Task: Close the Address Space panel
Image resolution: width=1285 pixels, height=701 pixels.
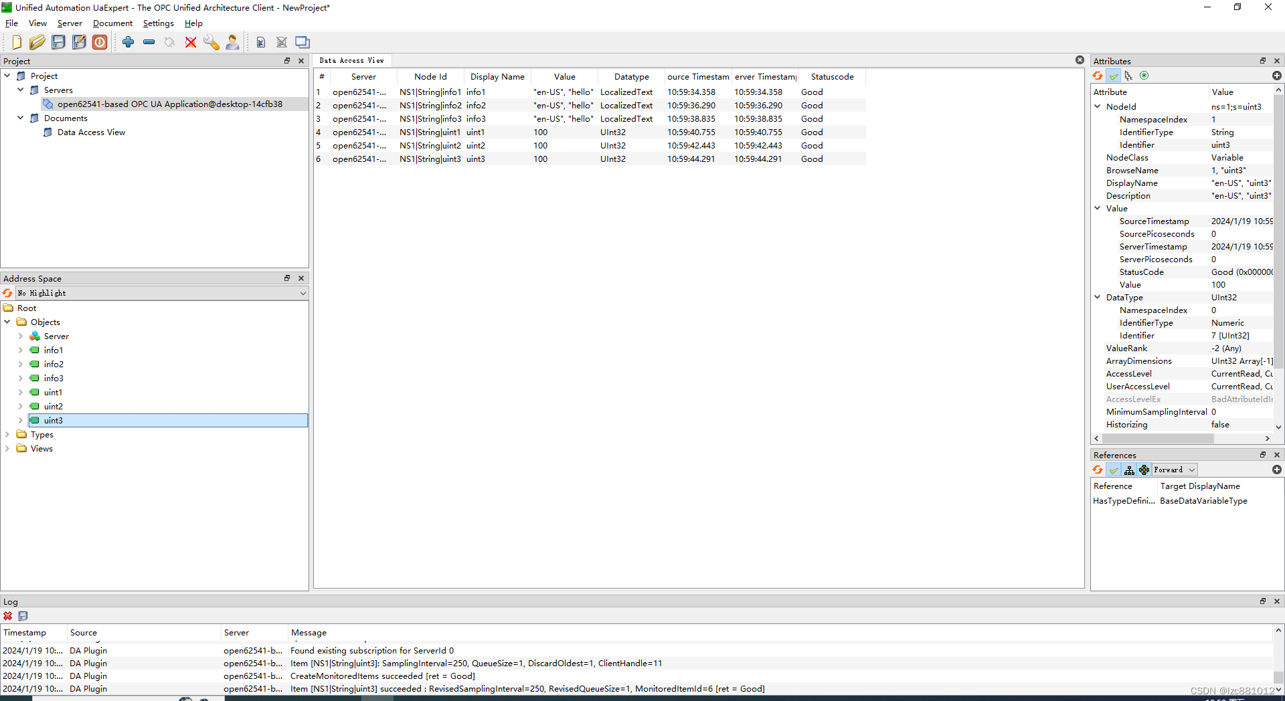Action: point(301,278)
